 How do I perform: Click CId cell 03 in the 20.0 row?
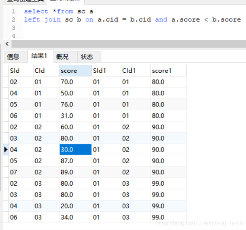[46, 206]
